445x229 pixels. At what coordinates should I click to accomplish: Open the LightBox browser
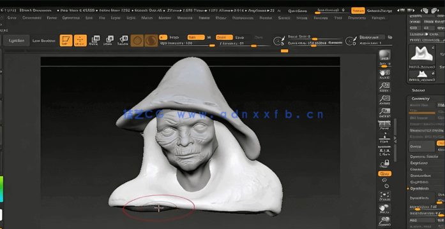coord(16,41)
